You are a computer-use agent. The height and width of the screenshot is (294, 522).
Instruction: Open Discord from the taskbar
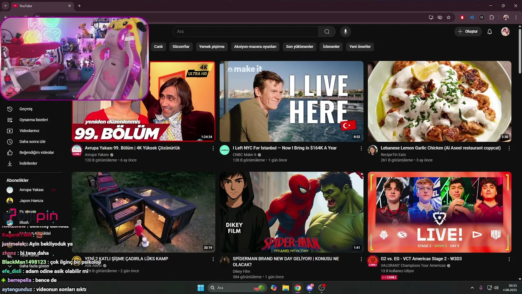coord(310,288)
